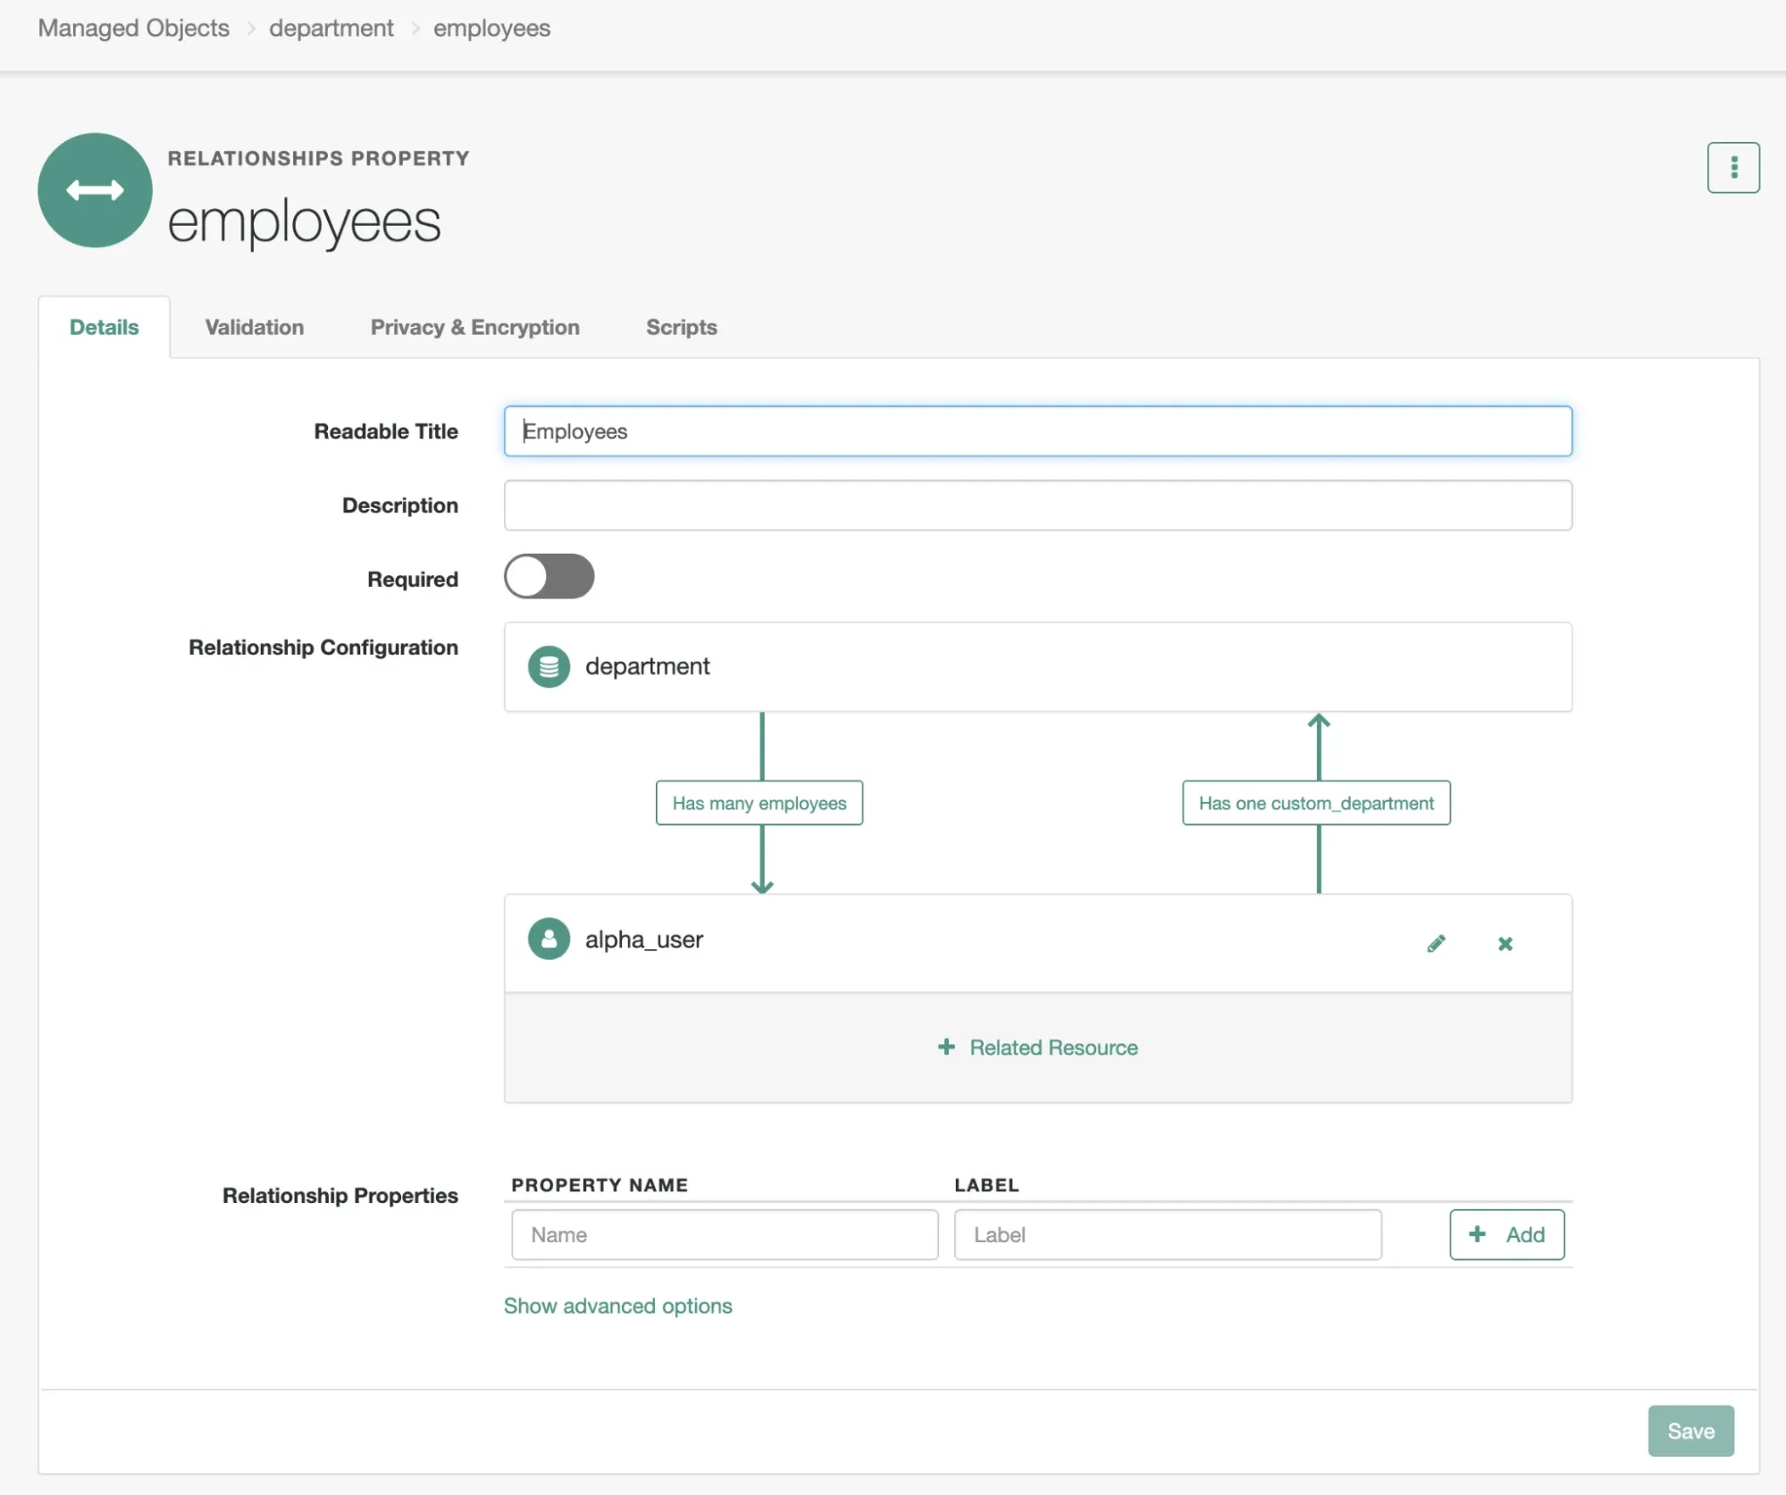Add a Related Resource
This screenshot has height=1495, width=1786.
point(1037,1047)
